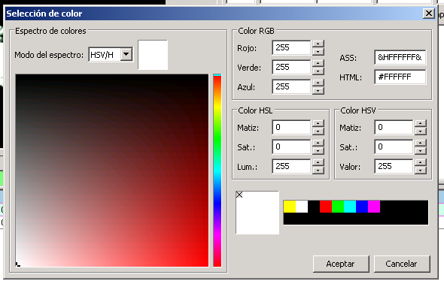Increase HSL Lum. with up arrow
The image size is (444, 284).
coord(318,162)
